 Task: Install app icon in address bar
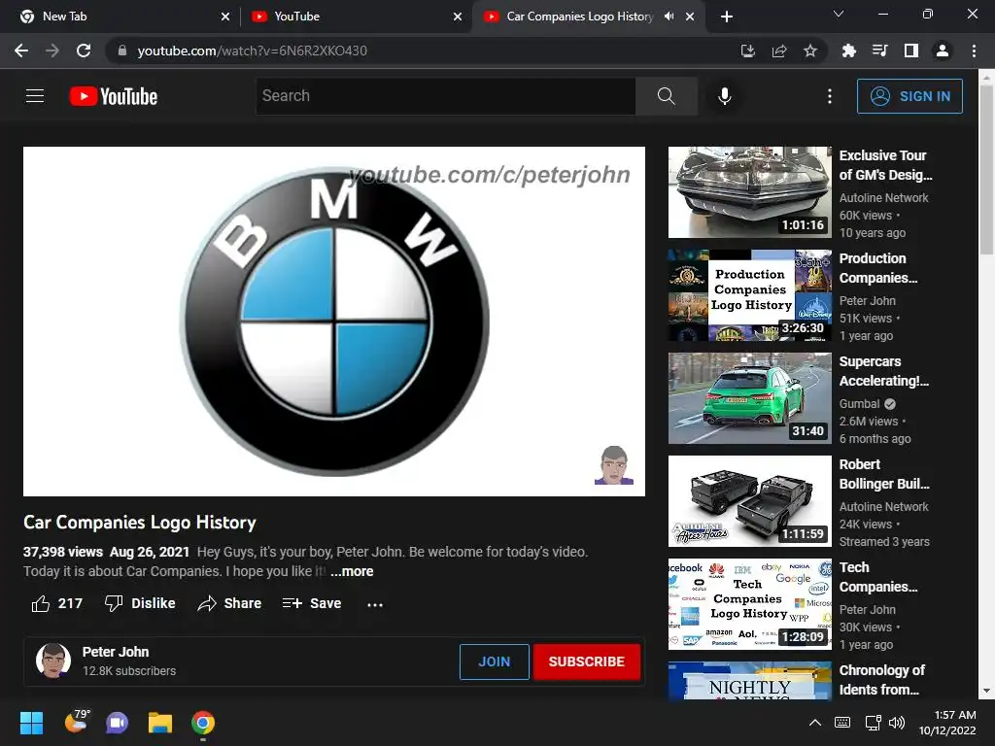point(748,51)
